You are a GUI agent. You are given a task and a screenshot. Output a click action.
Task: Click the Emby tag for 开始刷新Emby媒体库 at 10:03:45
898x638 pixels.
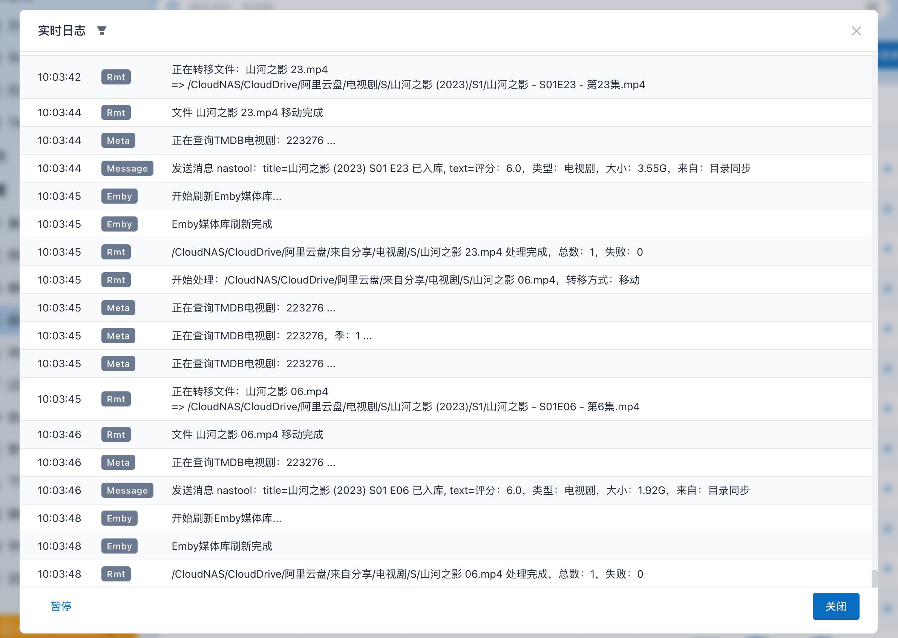point(119,196)
